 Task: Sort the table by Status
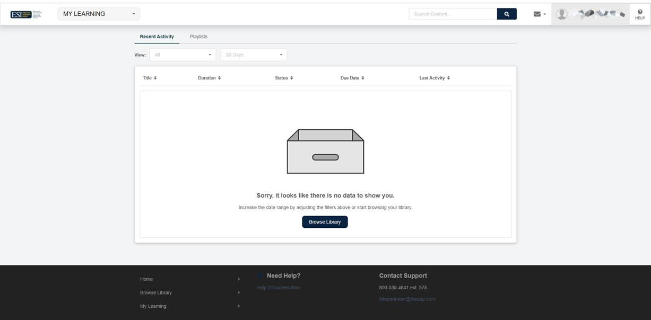click(283, 77)
